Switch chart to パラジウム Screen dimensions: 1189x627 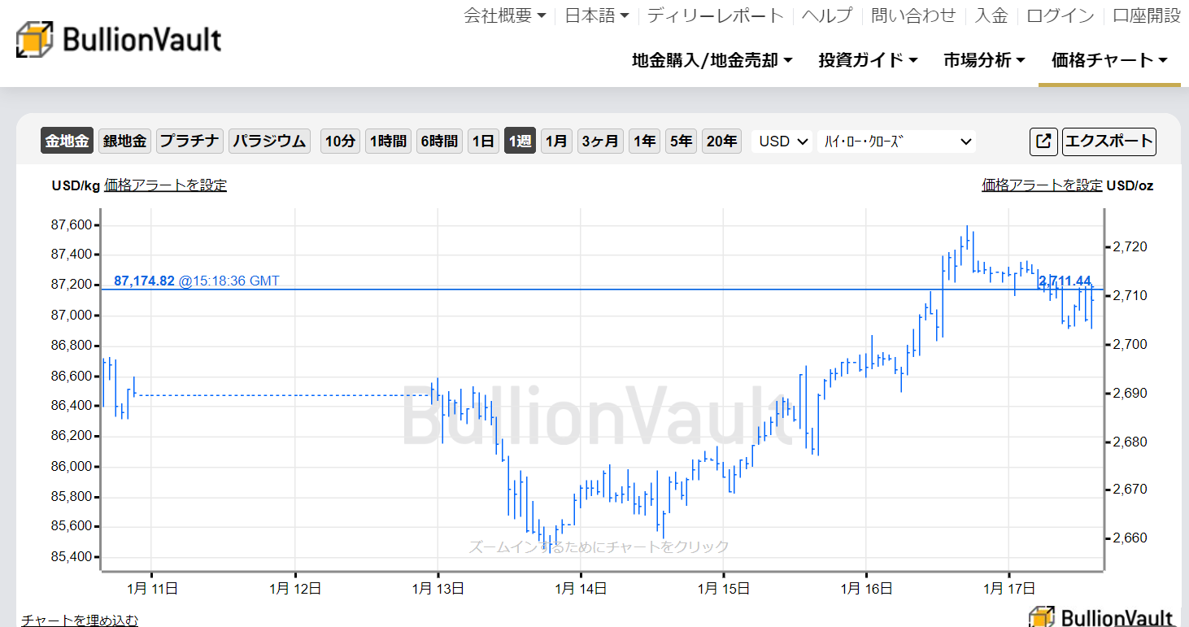click(x=269, y=142)
